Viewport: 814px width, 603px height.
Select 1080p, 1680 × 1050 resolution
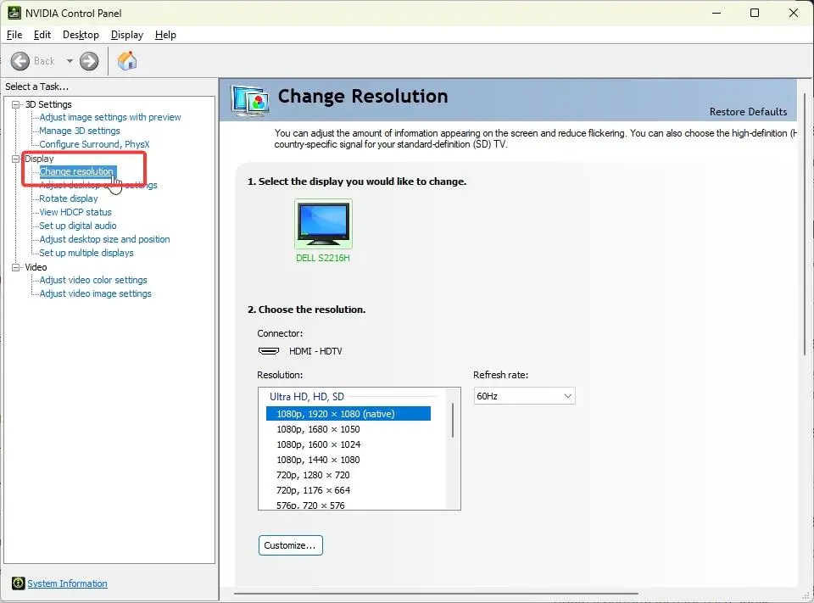(318, 429)
